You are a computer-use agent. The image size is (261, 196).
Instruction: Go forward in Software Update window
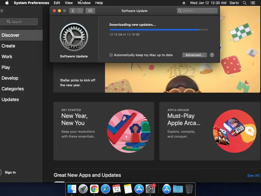[80, 11]
